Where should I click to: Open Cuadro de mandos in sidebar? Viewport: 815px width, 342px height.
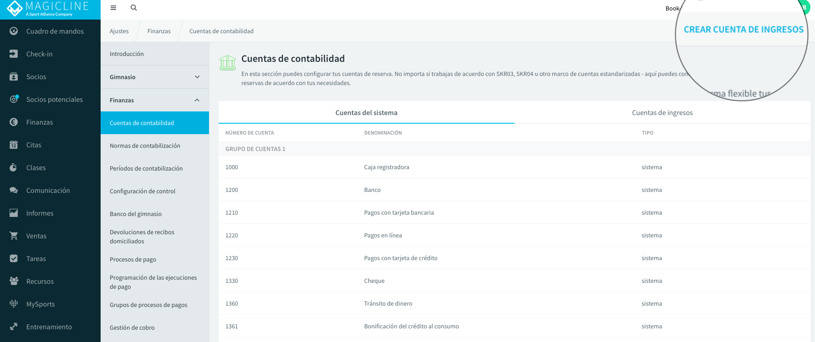[50, 31]
